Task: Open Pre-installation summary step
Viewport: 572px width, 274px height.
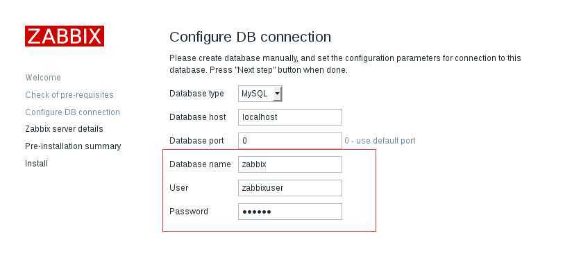Action: (x=73, y=146)
